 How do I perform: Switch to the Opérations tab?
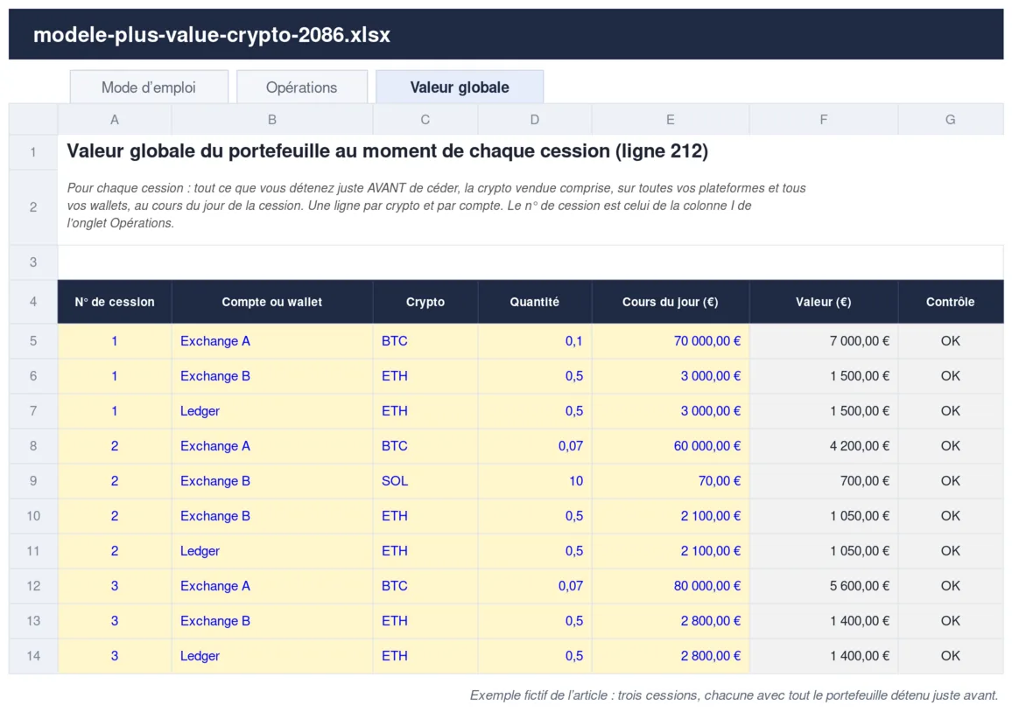302,87
